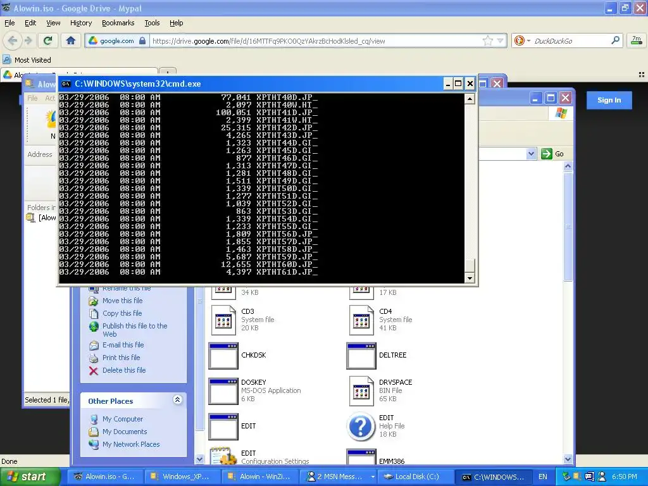
Task: Select the CD4 system file icon
Action: click(x=361, y=320)
